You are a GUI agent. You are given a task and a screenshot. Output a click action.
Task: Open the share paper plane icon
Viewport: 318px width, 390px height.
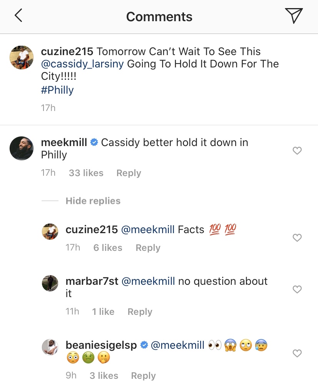(294, 16)
